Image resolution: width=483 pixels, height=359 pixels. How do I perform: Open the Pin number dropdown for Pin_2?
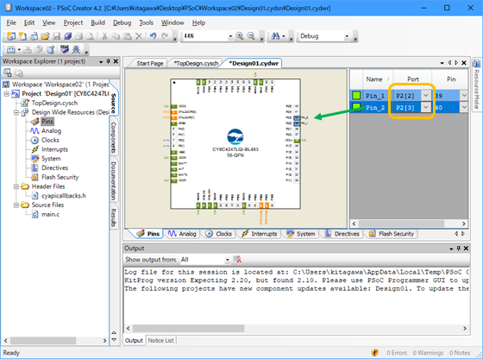tap(464, 107)
